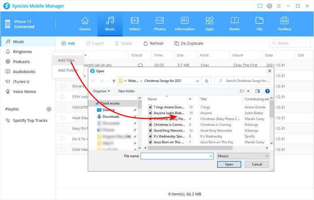Screen dimensions: 314x200
Task: Select checkbox next to Heat Waves
Action: pos(63,117)
